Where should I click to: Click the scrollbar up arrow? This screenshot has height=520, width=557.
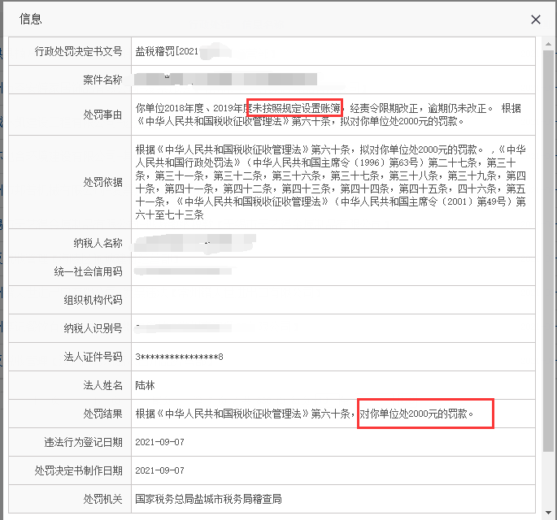[548, 45]
